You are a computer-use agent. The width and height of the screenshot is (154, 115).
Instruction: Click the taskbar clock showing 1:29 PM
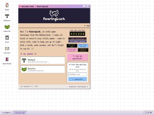(148, 113)
